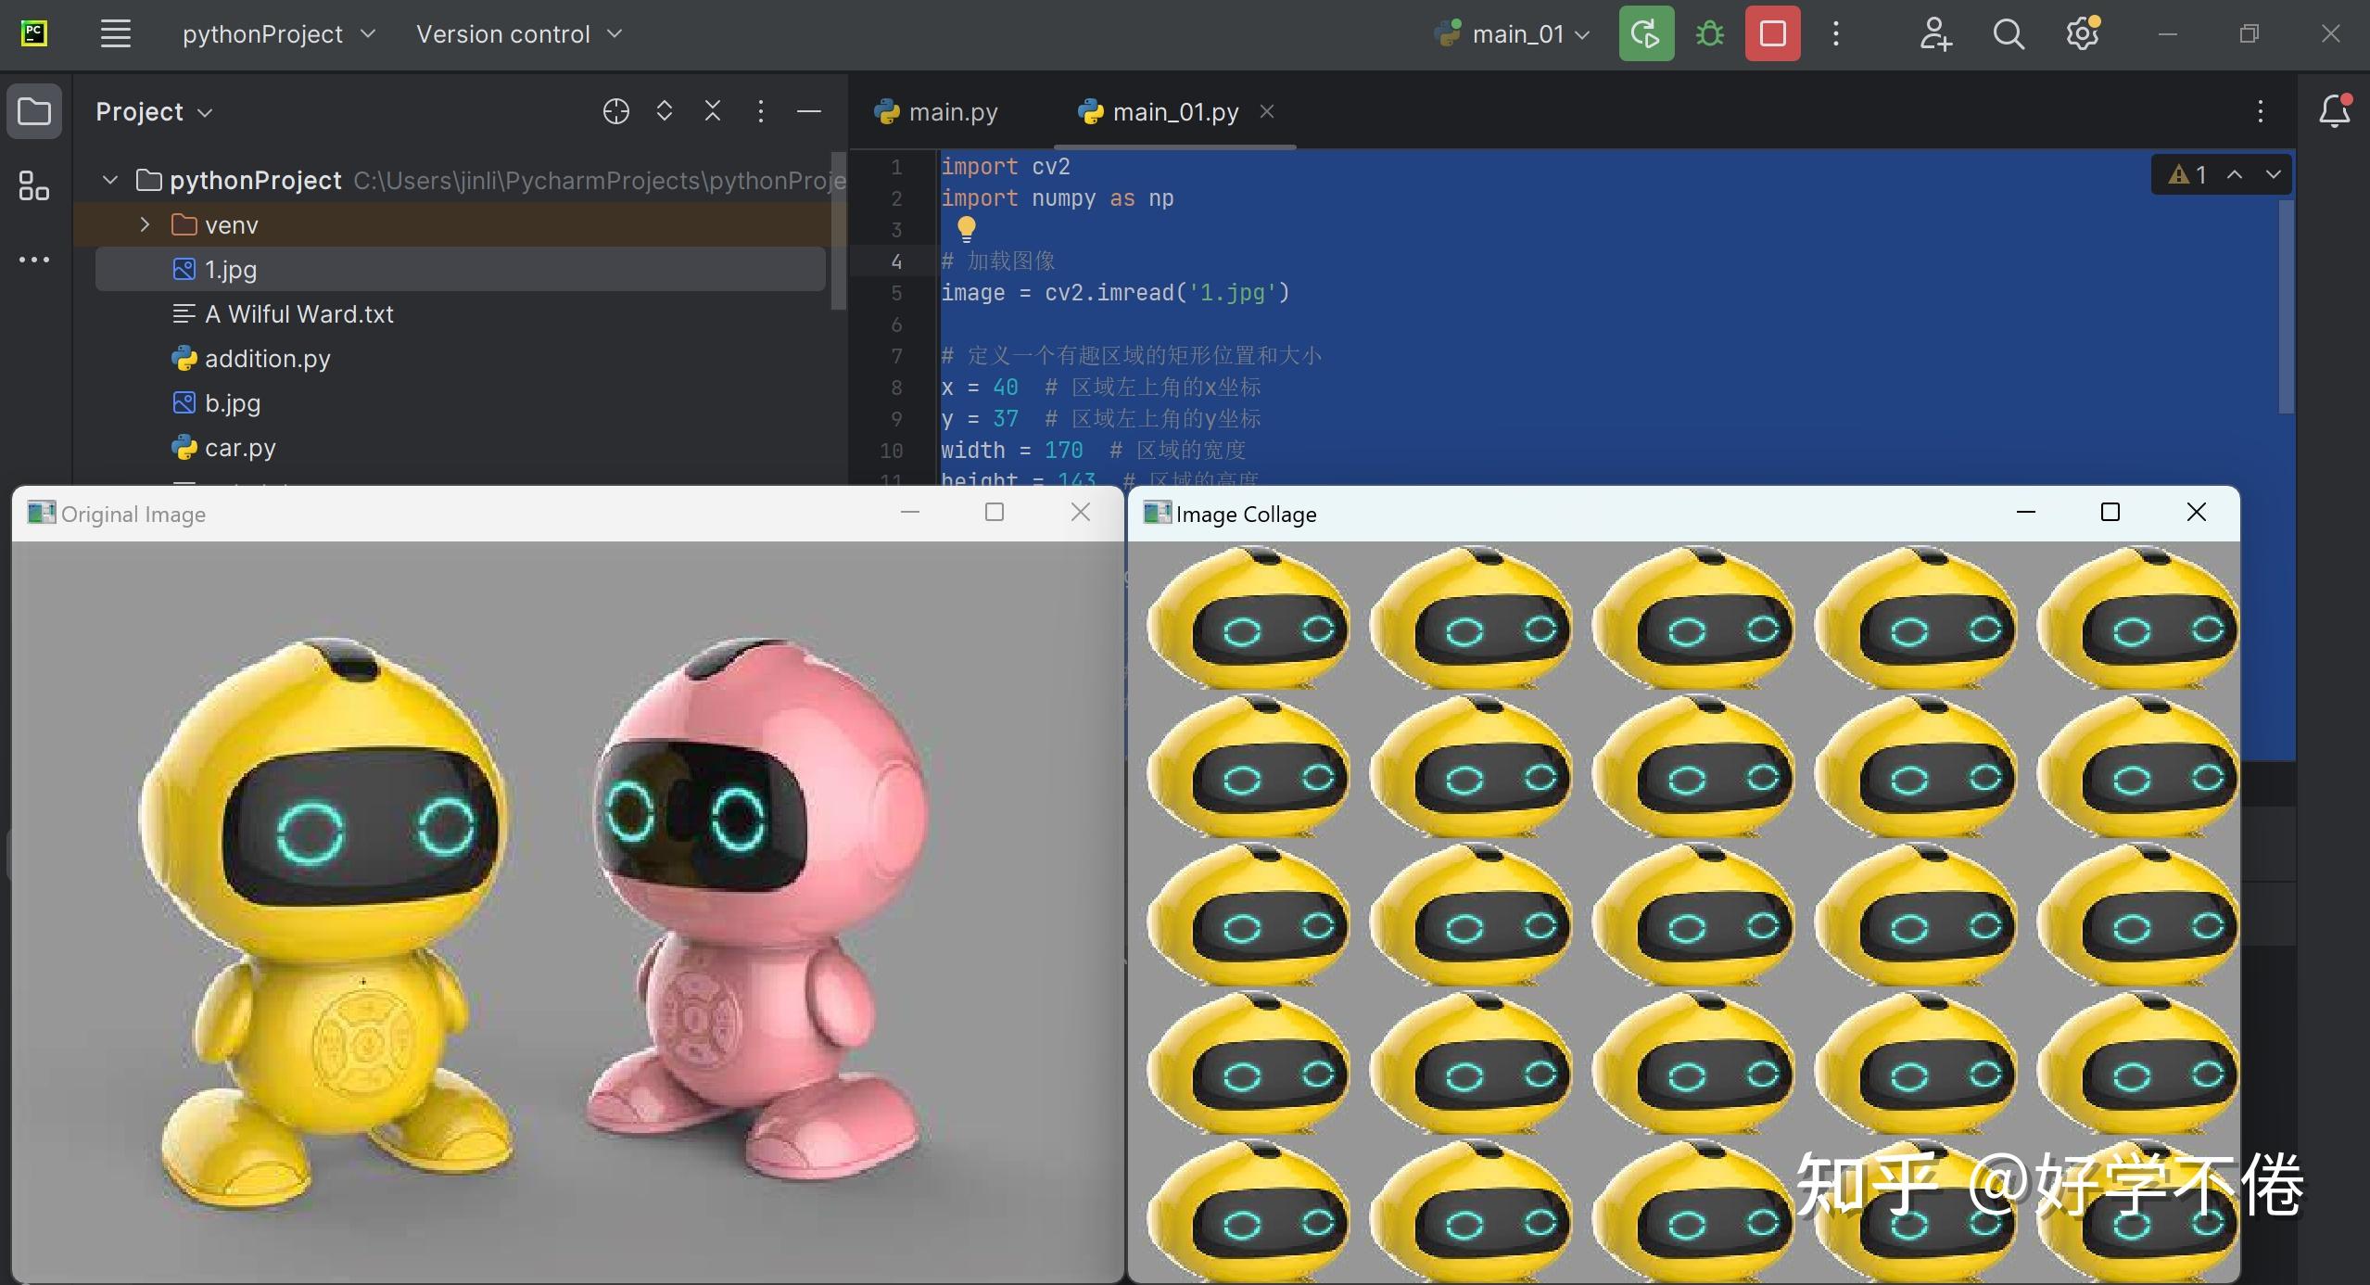
Task: Open the Structure tool window
Action: [x=34, y=186]
